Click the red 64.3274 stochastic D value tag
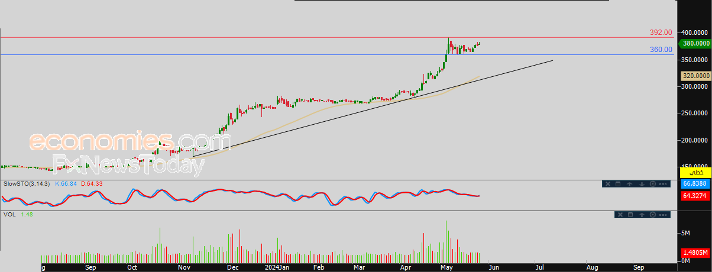The image size is (712, 272). coord(695,196)
